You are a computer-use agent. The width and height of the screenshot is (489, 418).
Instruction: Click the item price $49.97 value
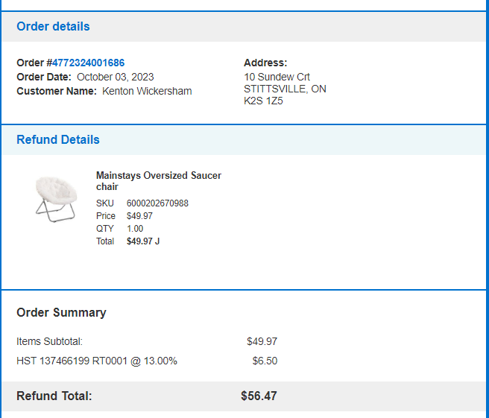[x=139, y=215]
